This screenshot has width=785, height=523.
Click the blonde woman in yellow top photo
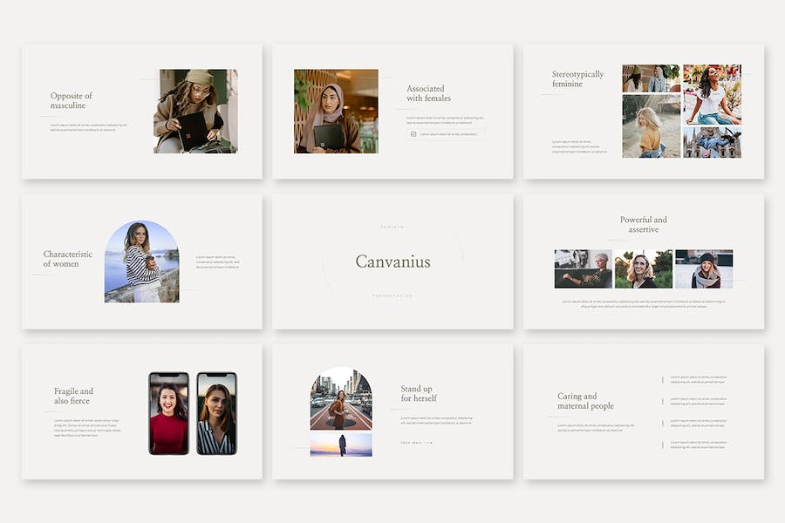tap(651, 126)
